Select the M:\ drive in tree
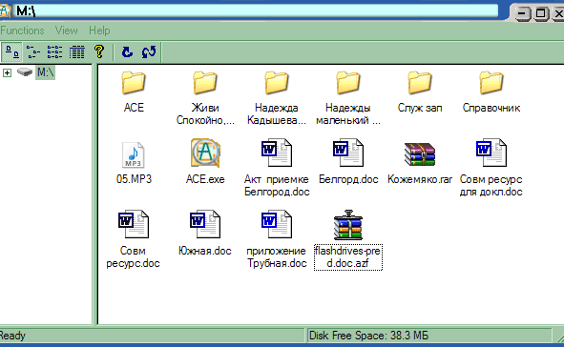This screenshot has height=347, width=564. click(x=45, y=72)
